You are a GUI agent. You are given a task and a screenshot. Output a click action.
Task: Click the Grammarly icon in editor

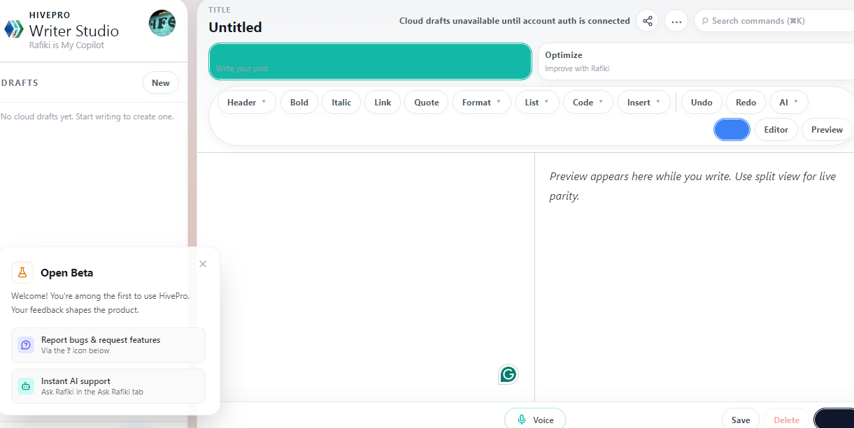(508, 374)
